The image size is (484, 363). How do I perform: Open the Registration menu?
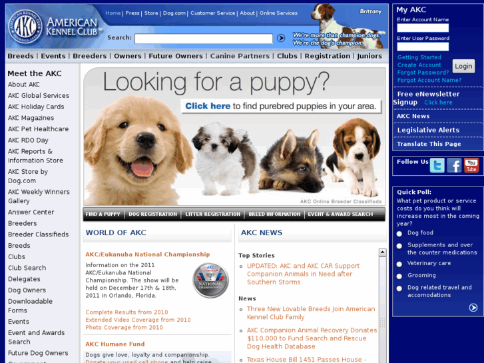coord(327,56)
